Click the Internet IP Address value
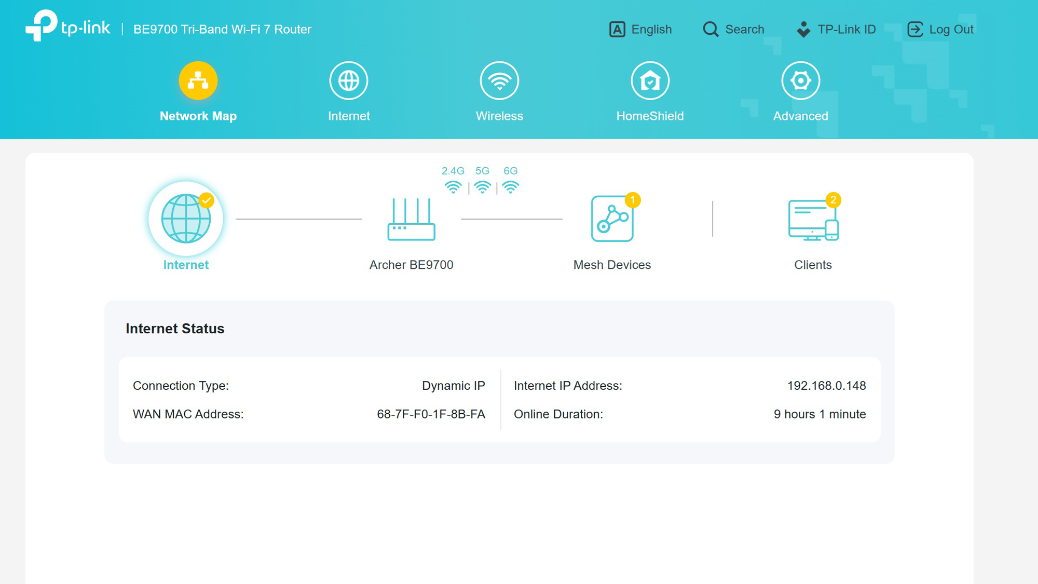This screenshot has width=1038, height=584. 826,386
